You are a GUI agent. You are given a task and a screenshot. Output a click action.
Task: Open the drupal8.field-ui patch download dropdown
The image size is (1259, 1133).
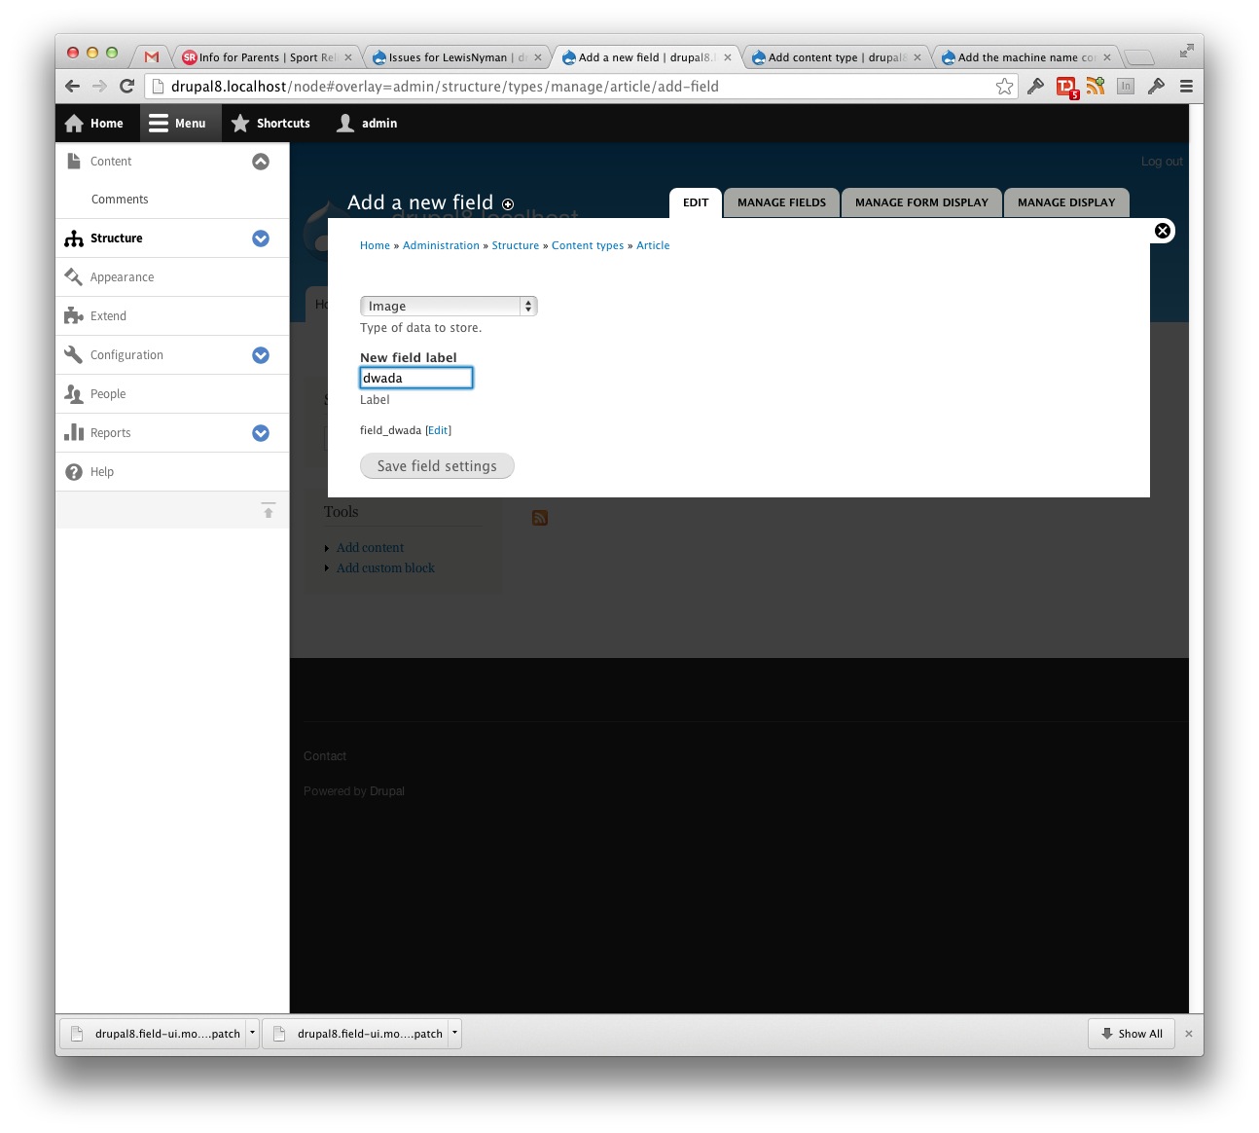click(251, 1033)
